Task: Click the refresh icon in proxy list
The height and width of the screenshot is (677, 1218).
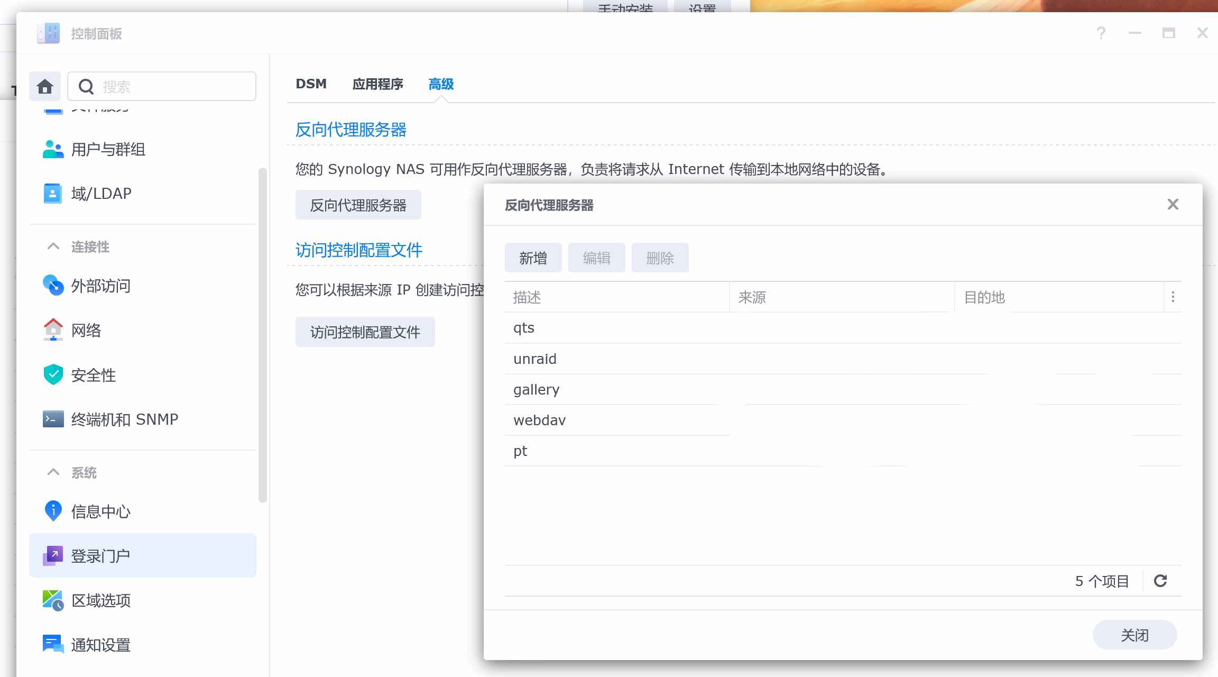Action: coord(1160,581)
